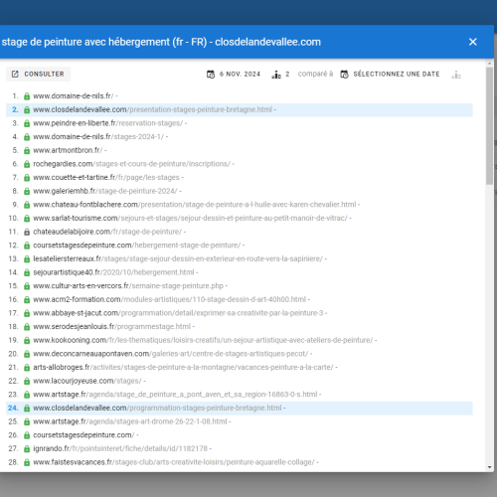Open cultur-arts-en-vercors.fr result link
The height and width of the screenshot is (497, 497).
(128, 286)
